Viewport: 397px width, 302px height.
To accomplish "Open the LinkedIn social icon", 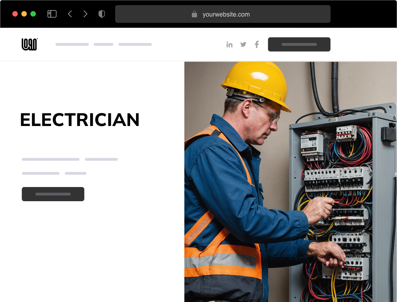I will 230,44.
